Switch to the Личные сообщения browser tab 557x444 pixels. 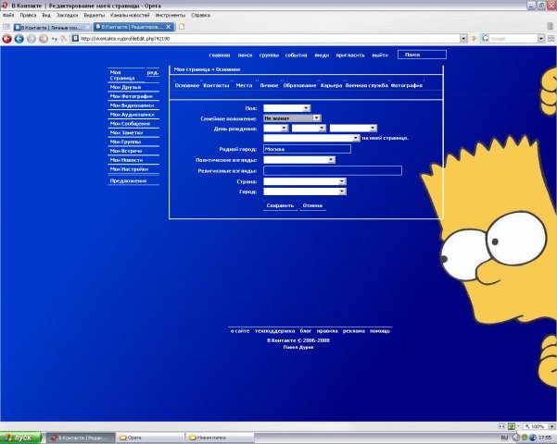50,28
